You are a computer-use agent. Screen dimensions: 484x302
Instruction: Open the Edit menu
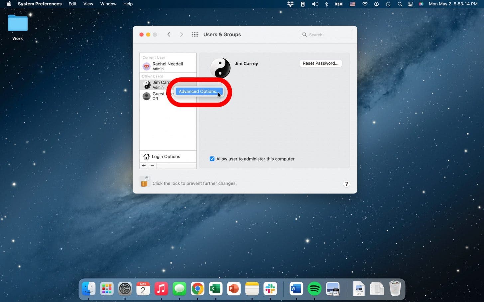[72, 4]
